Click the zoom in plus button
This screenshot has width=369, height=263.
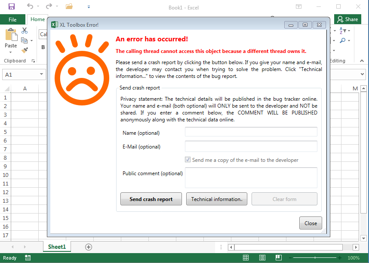pyautogui.click(x=340, y=258)
